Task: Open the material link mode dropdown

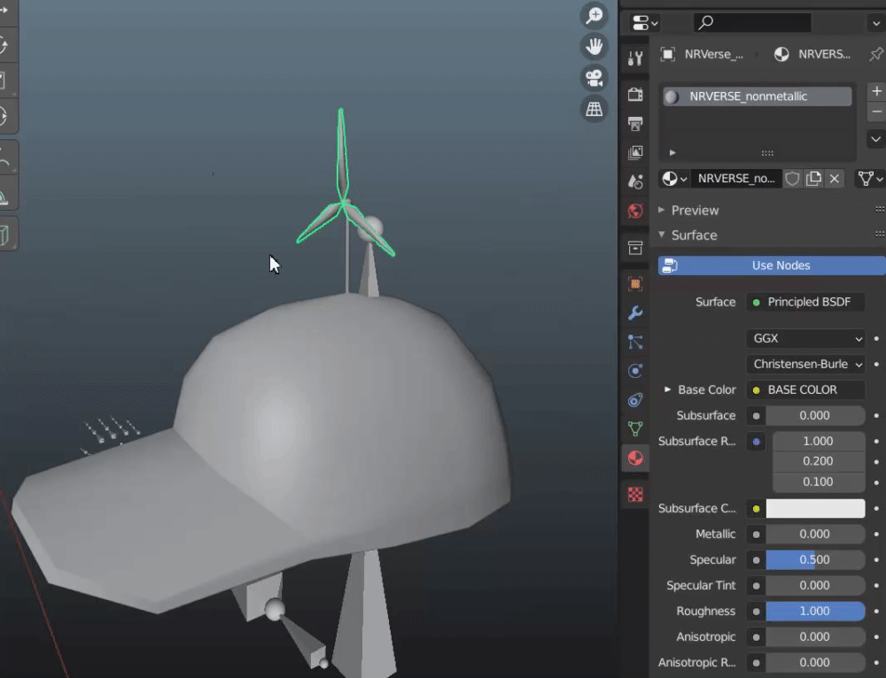Action: [x=870, y=179]
